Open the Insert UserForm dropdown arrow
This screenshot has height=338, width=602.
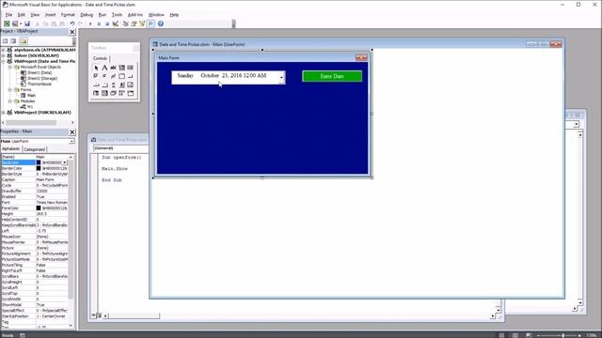tap(21, 23)
